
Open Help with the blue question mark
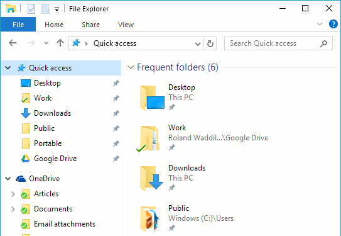pos(333,24)
